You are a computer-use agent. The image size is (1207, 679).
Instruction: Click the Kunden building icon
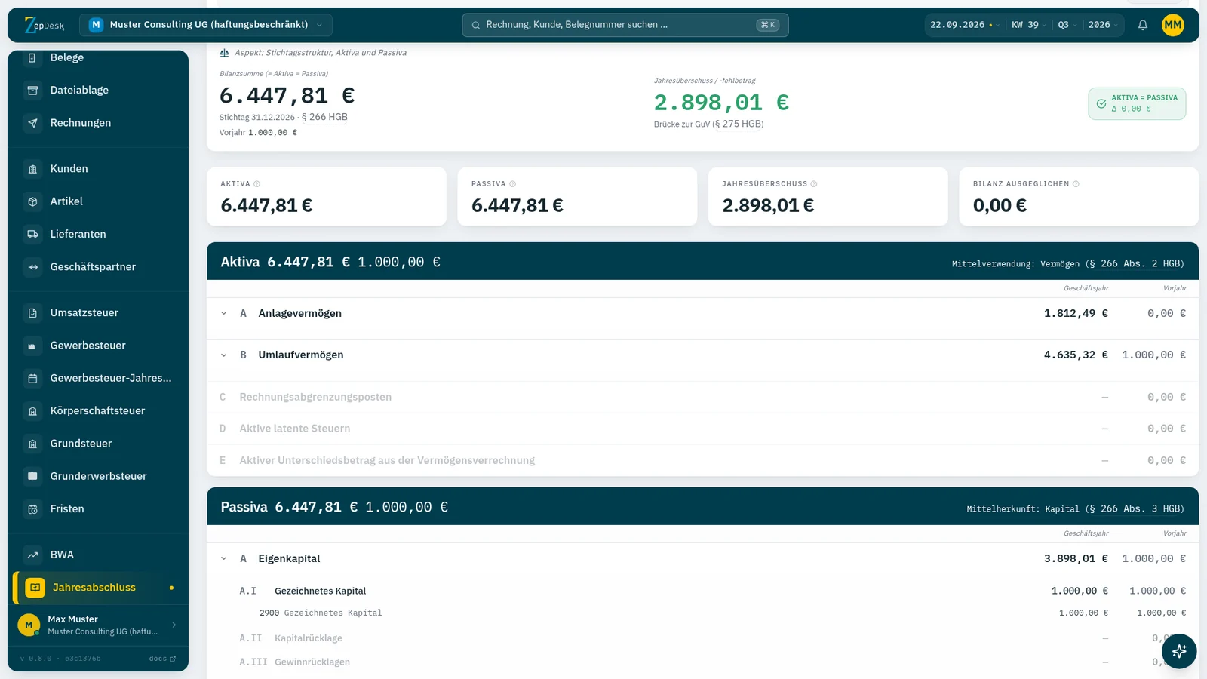tap(32, 169)
